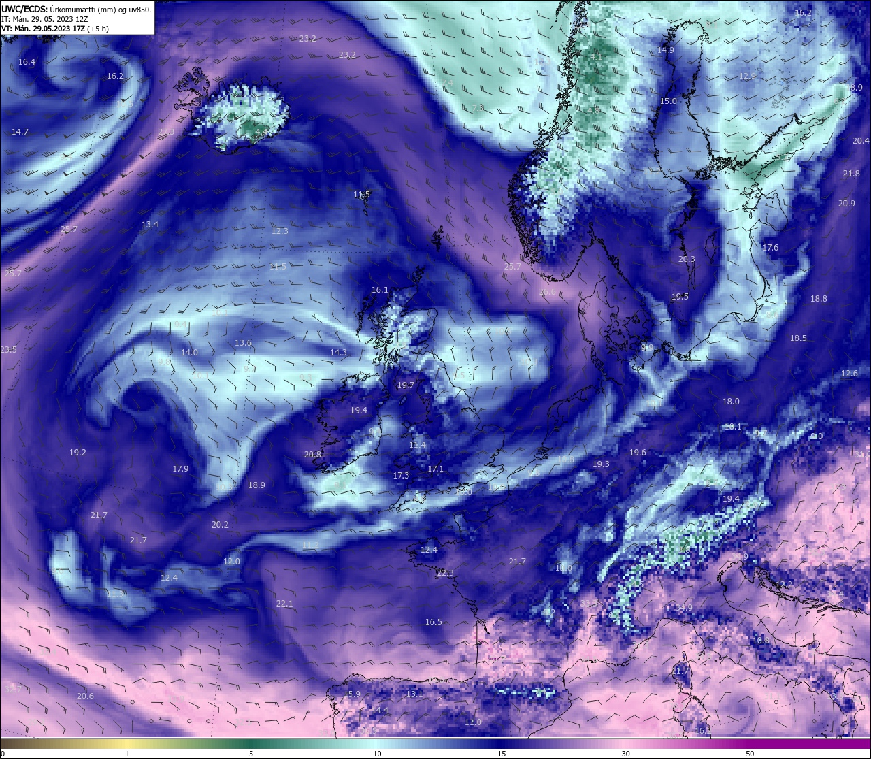
Task: Click the 15.9 value over Portugal
Action: pyautogui.click(x=352, y=694)
